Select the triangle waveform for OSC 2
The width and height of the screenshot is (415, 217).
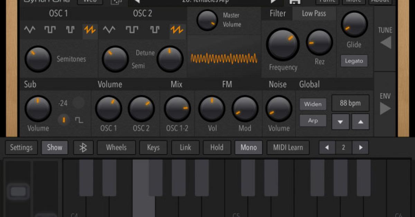click(x=110, y=30)
